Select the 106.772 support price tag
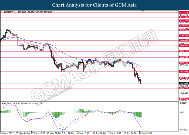Screen dimensions: 189x135 (x=184, y=88)
